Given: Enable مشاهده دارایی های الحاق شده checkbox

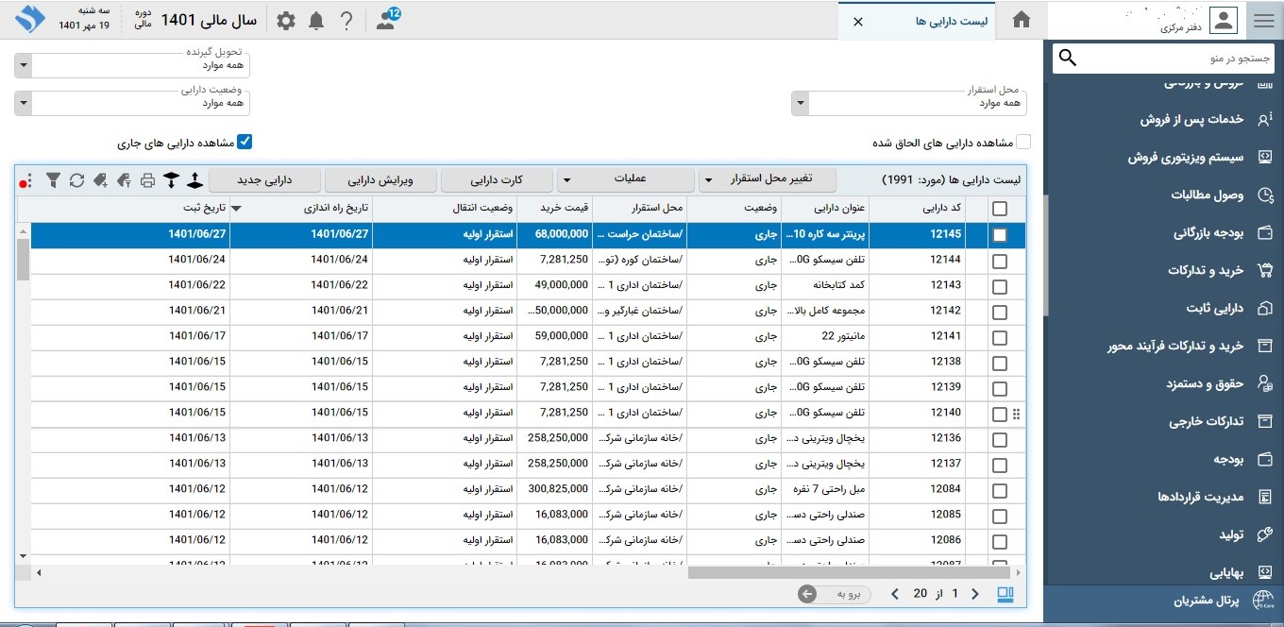Looking at the screenshot, I should coord(1022,143).
